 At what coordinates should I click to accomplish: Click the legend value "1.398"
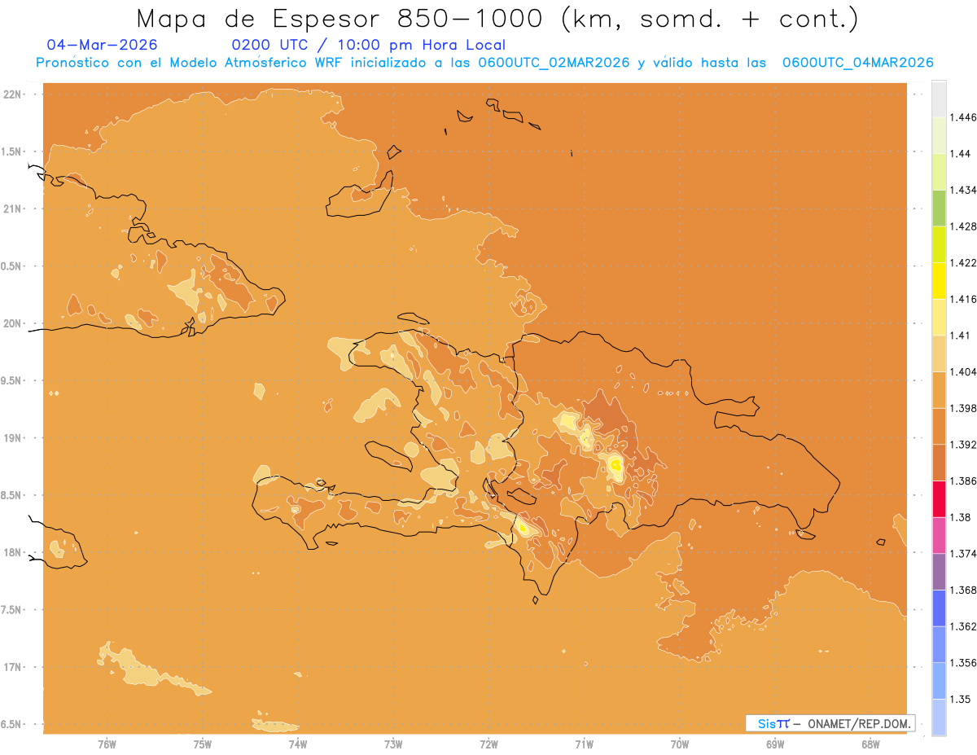pos(963,408)
